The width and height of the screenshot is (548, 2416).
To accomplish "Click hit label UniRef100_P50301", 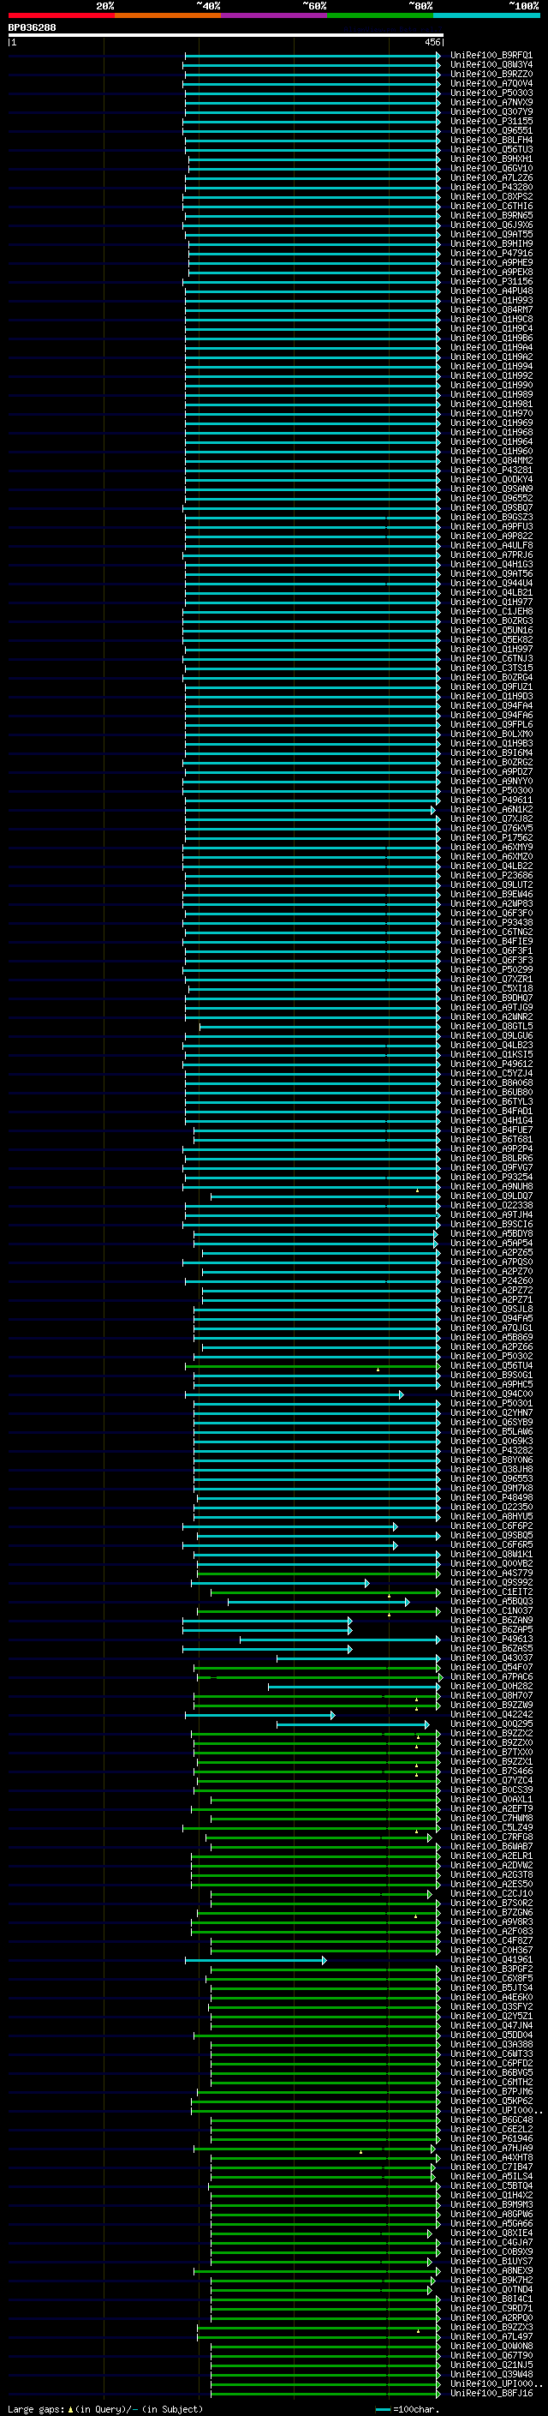I will click(x=491, y=1404).
